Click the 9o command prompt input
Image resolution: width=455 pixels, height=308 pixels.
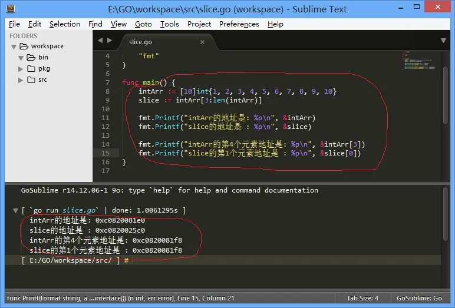(x=222, y=260)
